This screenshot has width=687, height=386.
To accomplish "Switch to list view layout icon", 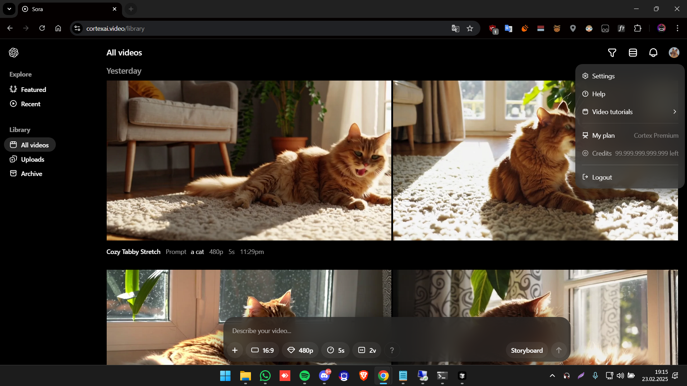I will (x=633, y=53).
